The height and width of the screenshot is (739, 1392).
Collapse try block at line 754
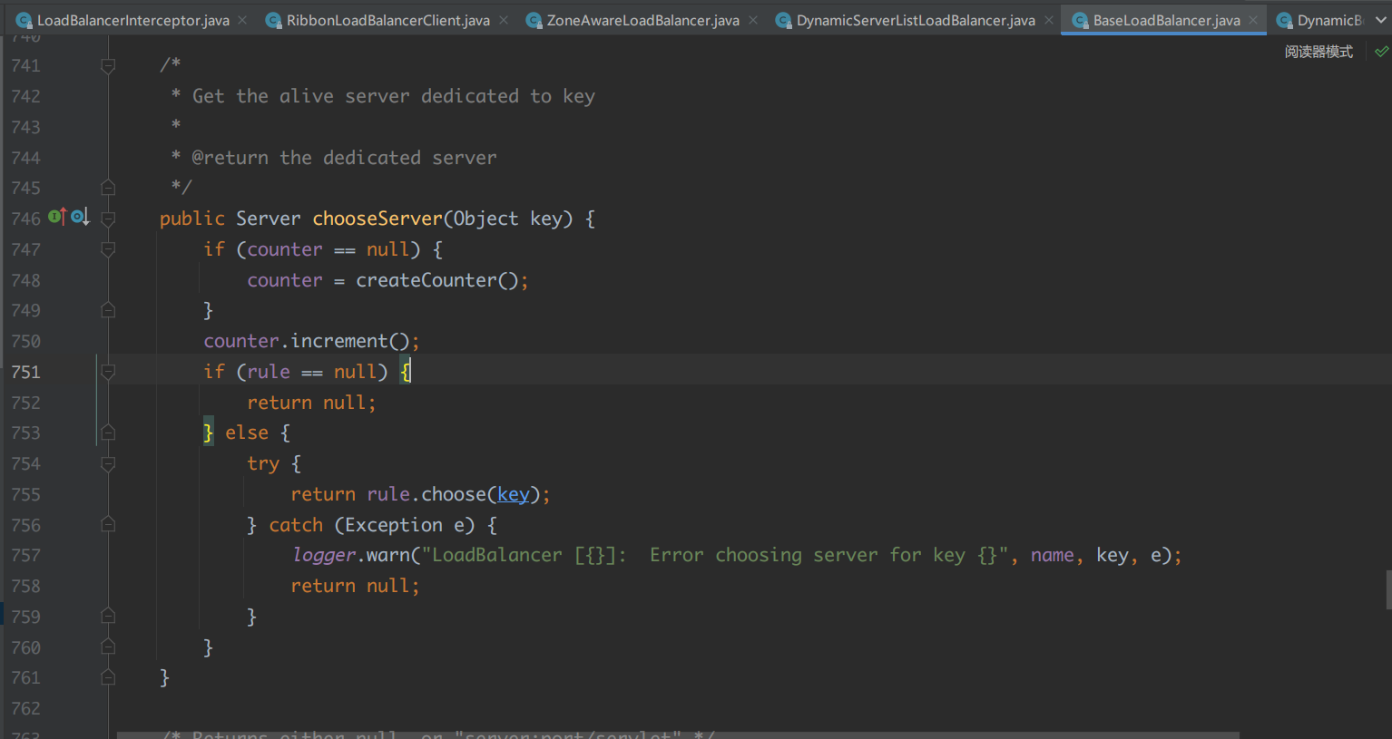108,464
